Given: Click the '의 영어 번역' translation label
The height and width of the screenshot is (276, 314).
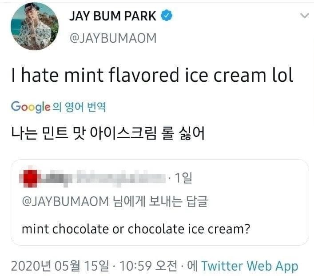Looking at the screenshot, I should 79,107.
